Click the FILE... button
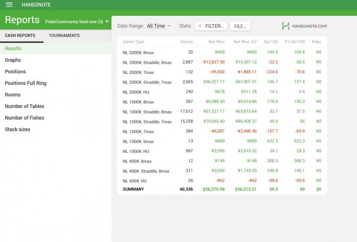The width and height of the screenshot is (357, 242). (x=240, y=26)
